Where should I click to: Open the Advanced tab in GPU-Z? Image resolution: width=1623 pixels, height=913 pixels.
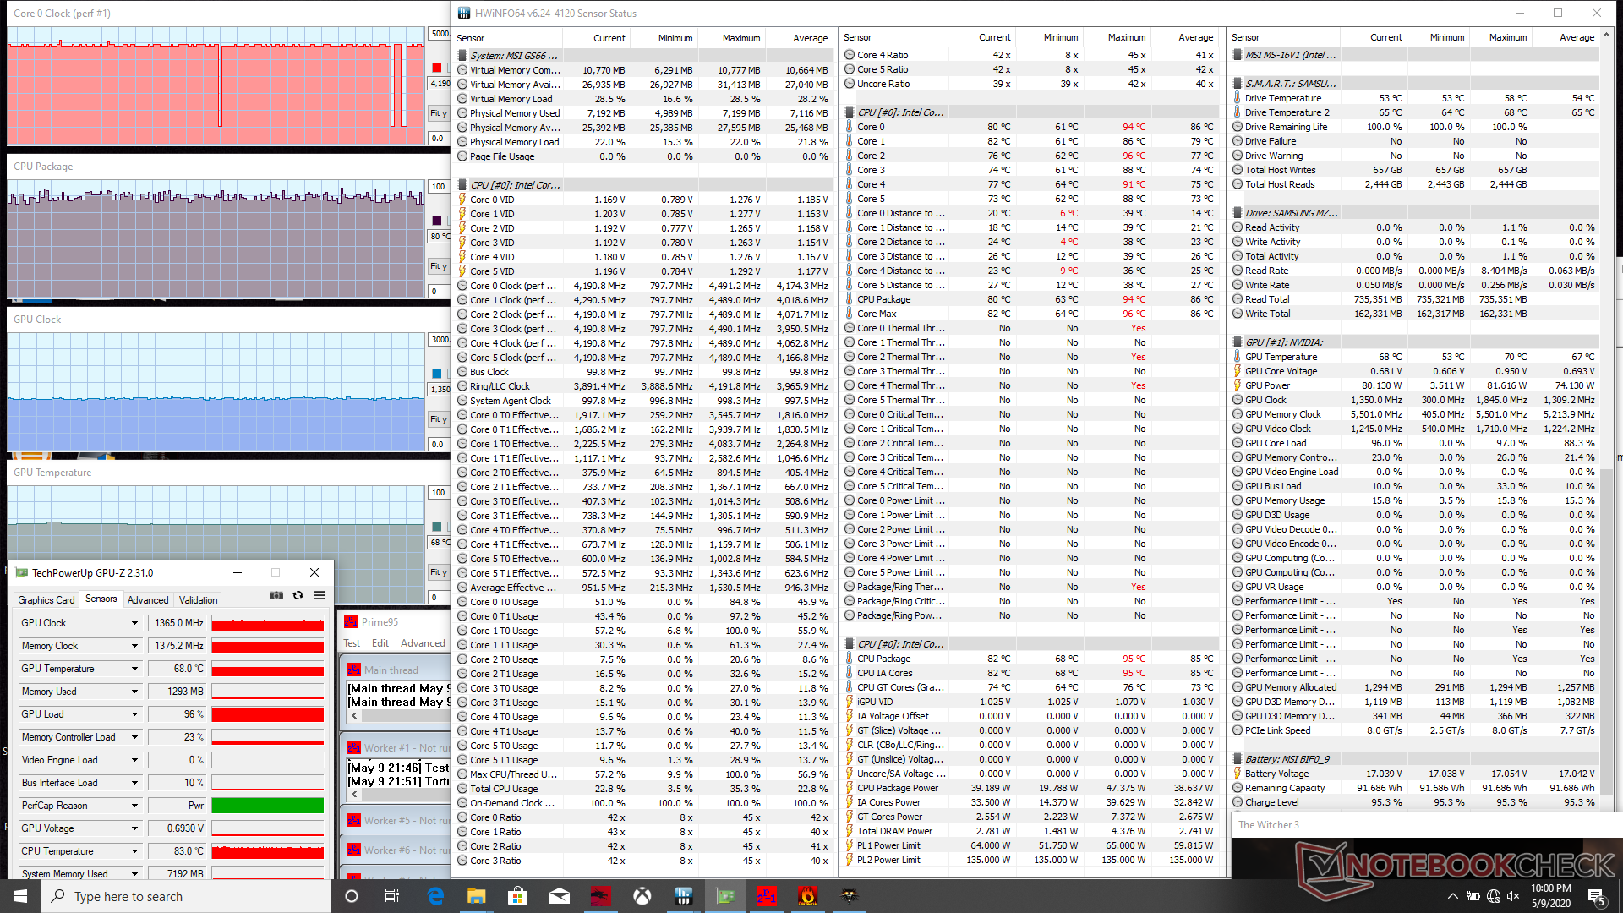click(148, 599)
